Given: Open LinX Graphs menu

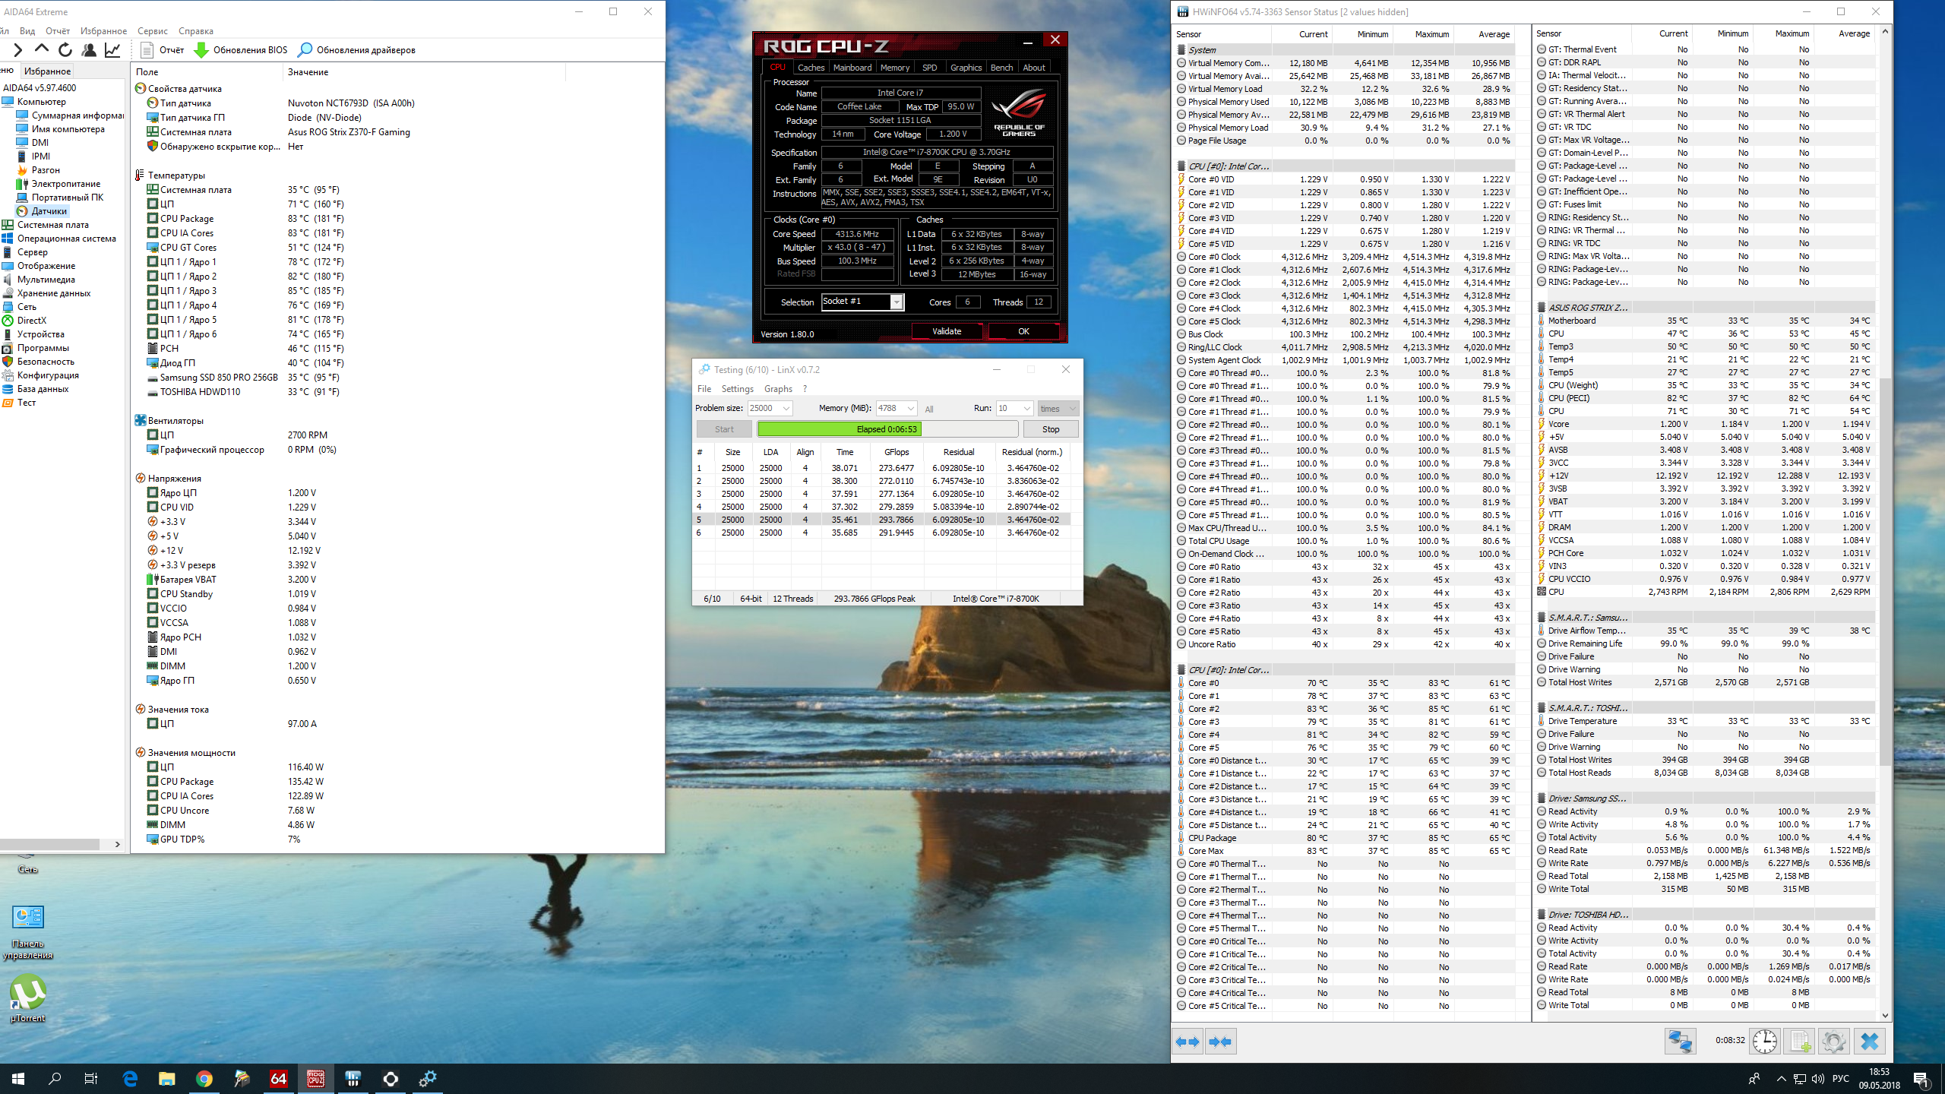Looking at the screenshot, I should [x=778, y=389].
